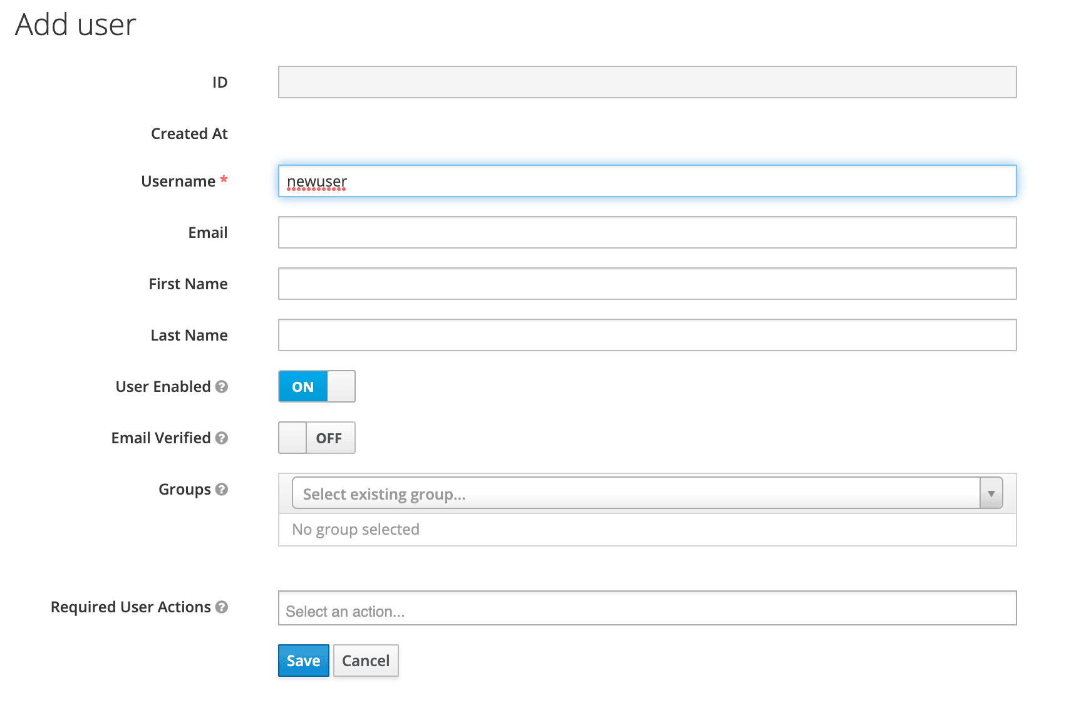
Task: Click the disabled ID field
Action: 646,82
